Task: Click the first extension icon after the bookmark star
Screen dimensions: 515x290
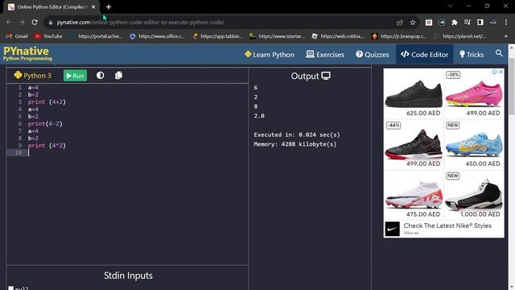Action: tap(429, 23)
